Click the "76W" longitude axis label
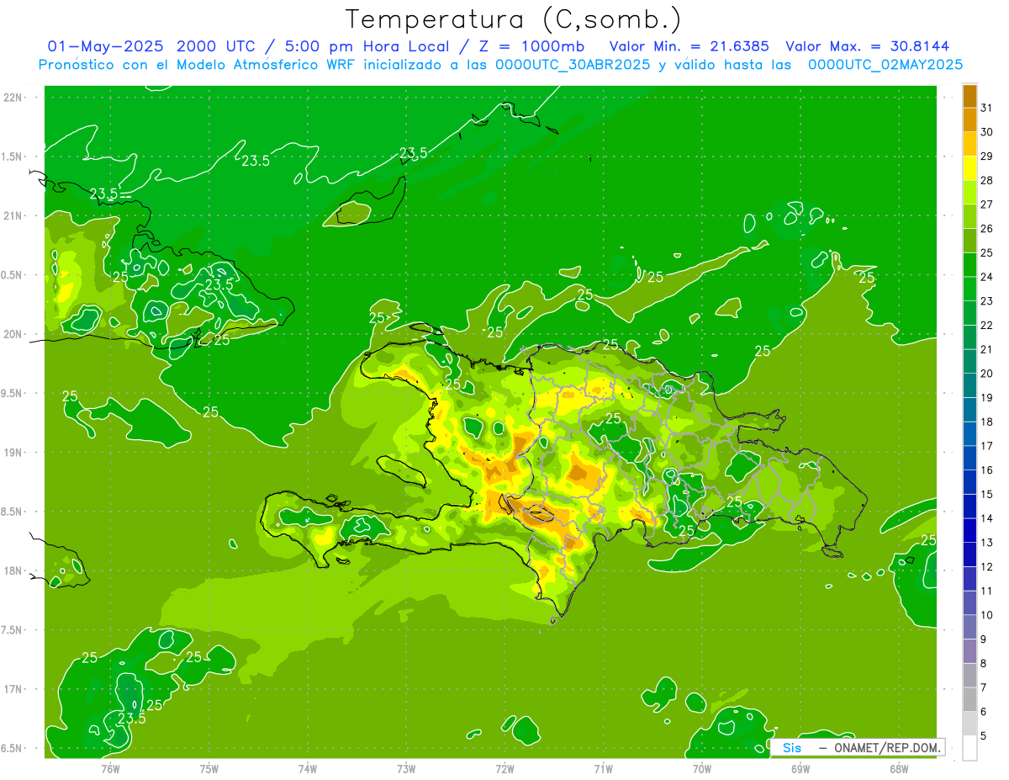Screen dimensions: 1009x780 110,769
